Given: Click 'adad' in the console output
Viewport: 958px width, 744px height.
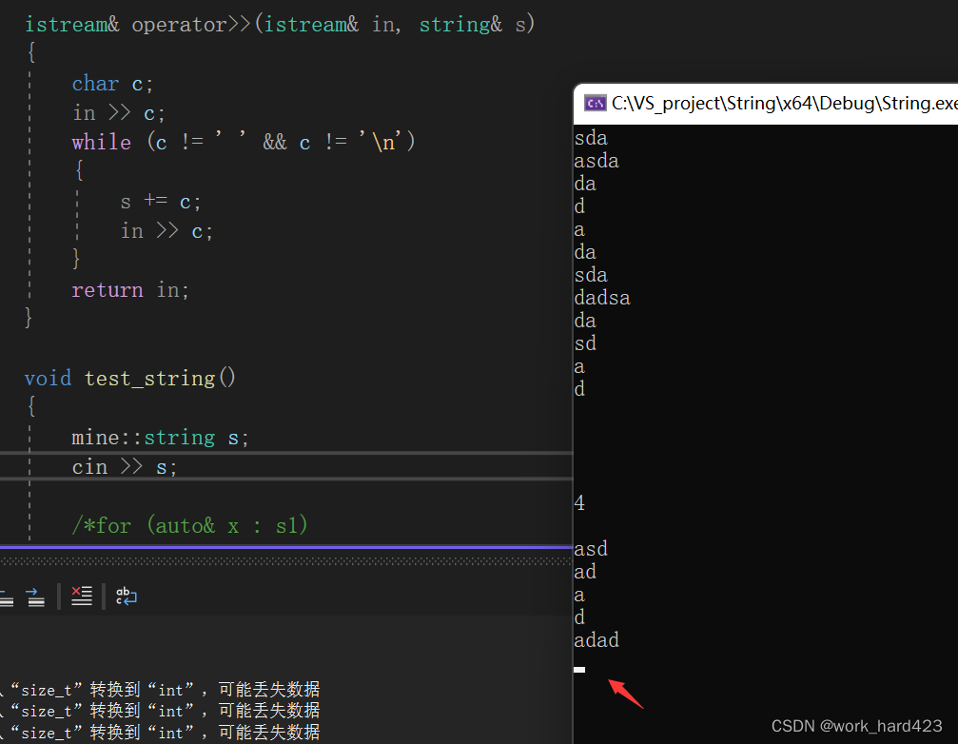Looking at the screenshot, I should pyautogui.click(x=596, y=640).
